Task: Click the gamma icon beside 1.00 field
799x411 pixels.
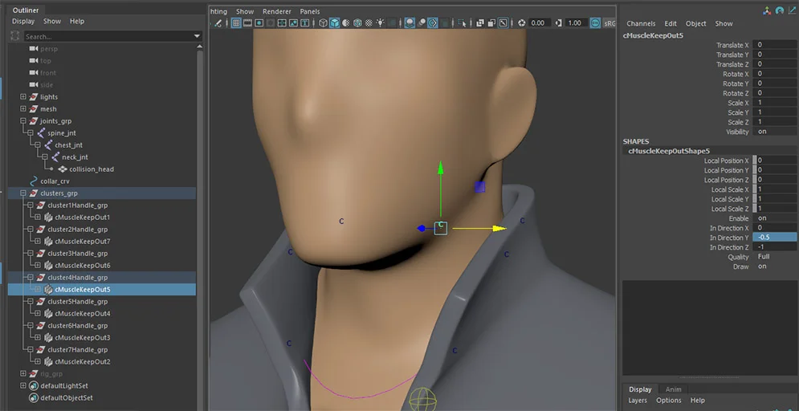Action: click(558, 23)
